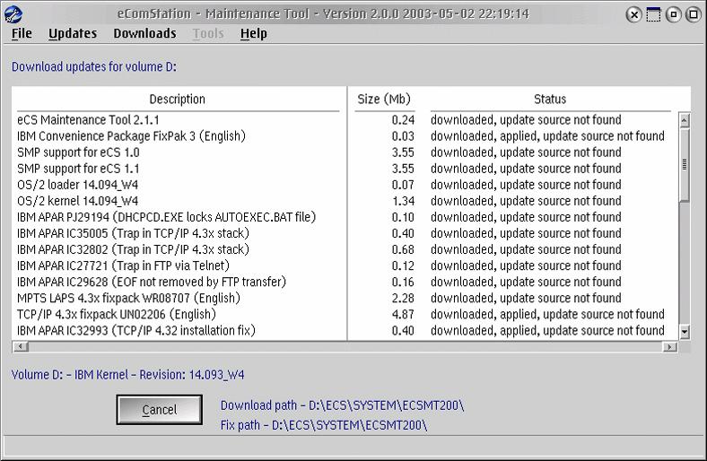Viewport: 707px width, 461px height.
Task: Open the Downloads menu
Action: tap(144, 33)
